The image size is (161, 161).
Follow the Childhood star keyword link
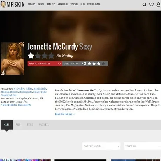tap(9, 95)
